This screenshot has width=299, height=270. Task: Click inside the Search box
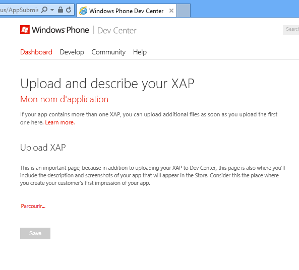291,30
